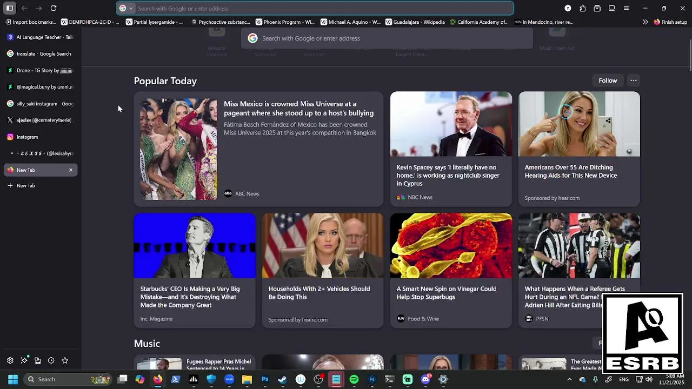Open the AI chatbot sparkle sidebar icon
692x389 pixels.
[24, 360]
